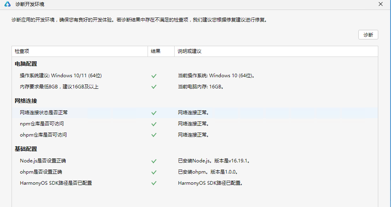Click text 当前操作系统: Windows 10 (64位)。
The image size is (391, 207).
click(217, 76)
